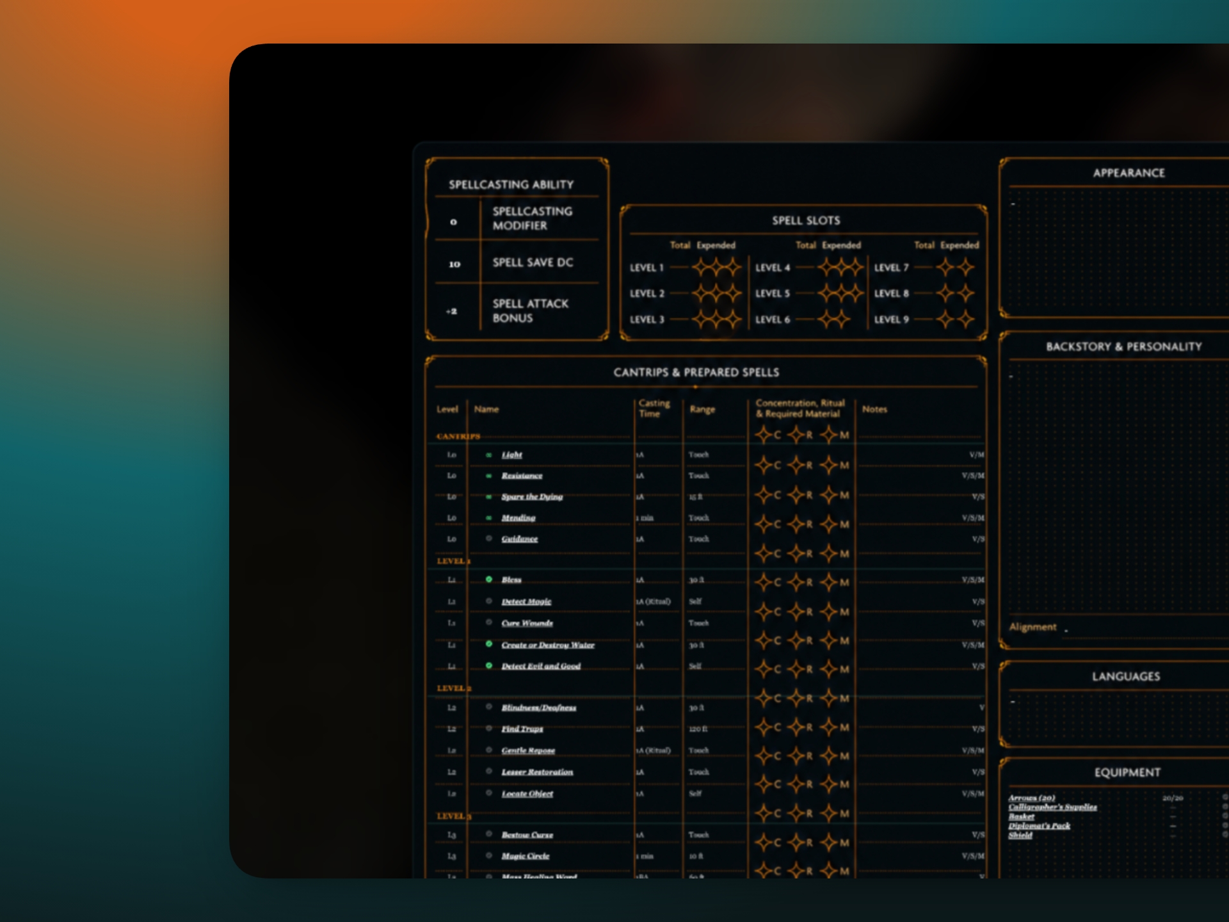The width and height of the screenshot is (1229, 922).
Task: Mark the first Level 3 spell slot star
Action: point(702,319)
